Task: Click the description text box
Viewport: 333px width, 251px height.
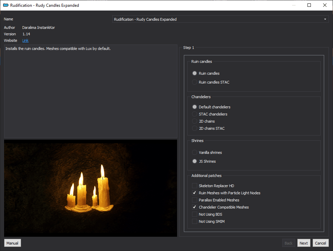Action: click(x=91, y=91)
